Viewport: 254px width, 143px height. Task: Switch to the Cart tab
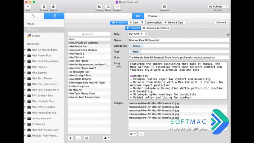134,23
